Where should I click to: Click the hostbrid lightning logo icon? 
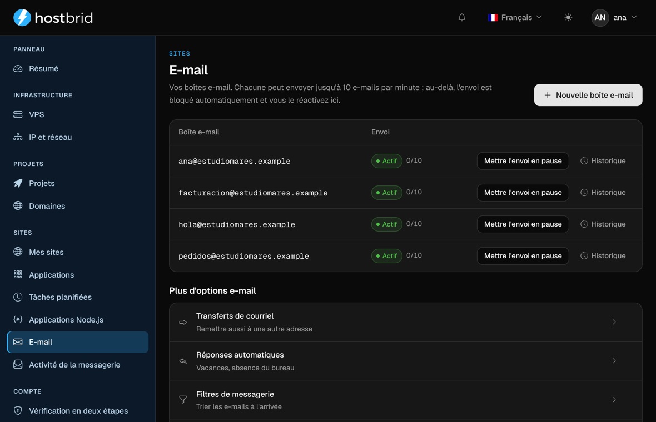[22, 18]
